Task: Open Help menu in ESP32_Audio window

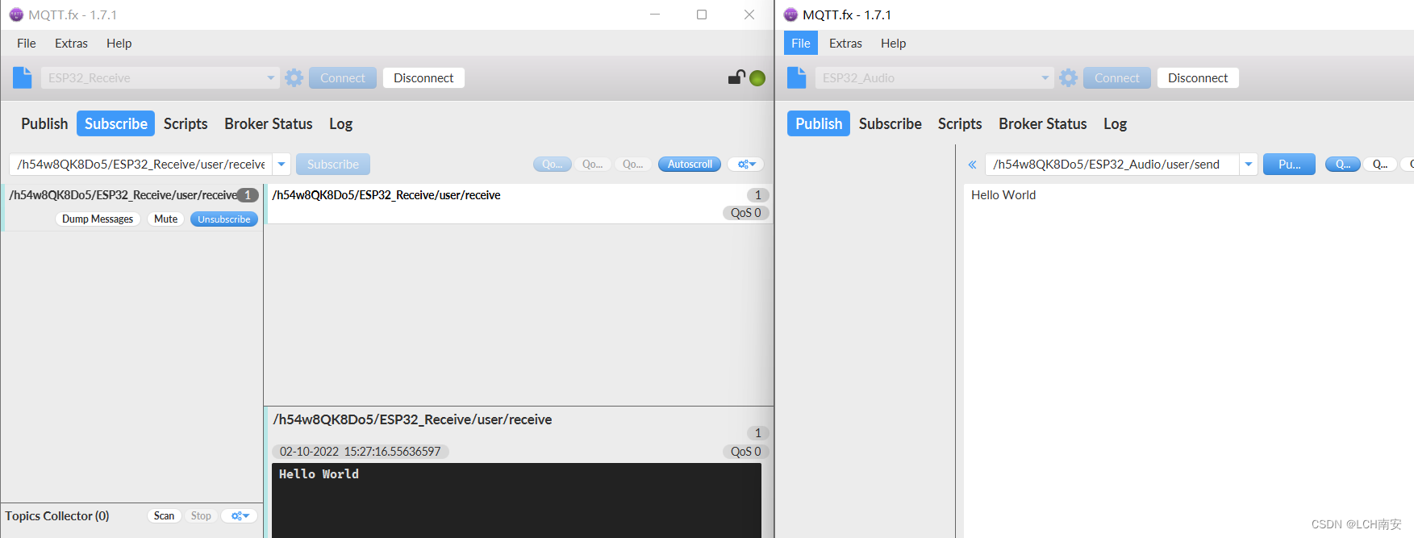Action: pyautogui.click(x=893, y=44)
